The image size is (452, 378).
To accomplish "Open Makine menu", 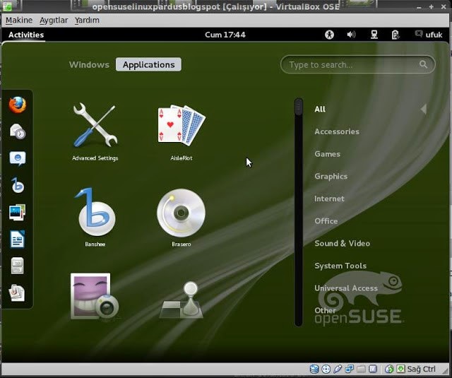I will pos(19,20).
